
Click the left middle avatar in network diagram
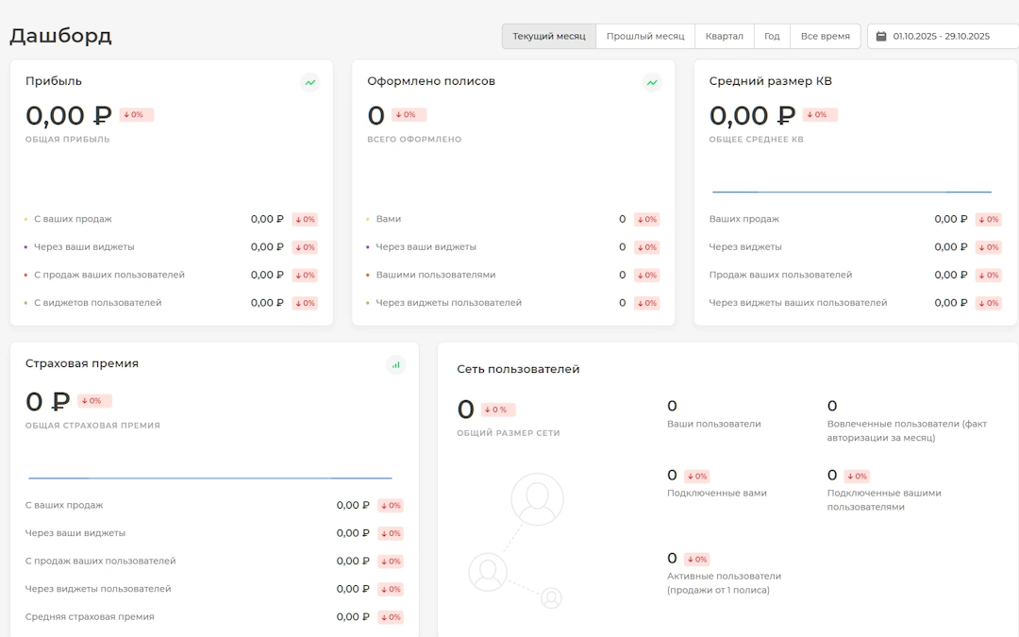point(488,572)
